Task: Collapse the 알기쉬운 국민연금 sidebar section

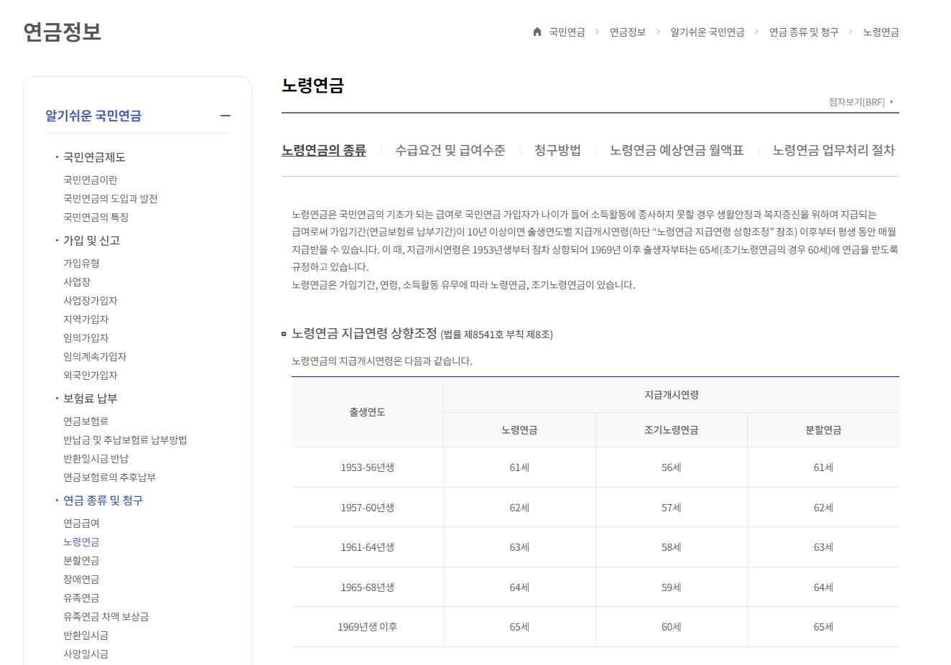Action: (x=226, y=116)
